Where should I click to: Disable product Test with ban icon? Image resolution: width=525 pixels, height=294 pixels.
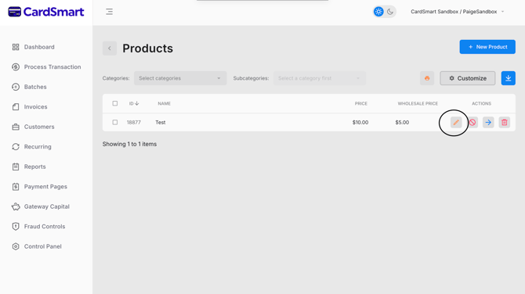pyautogui.click(x=472, y=122)
